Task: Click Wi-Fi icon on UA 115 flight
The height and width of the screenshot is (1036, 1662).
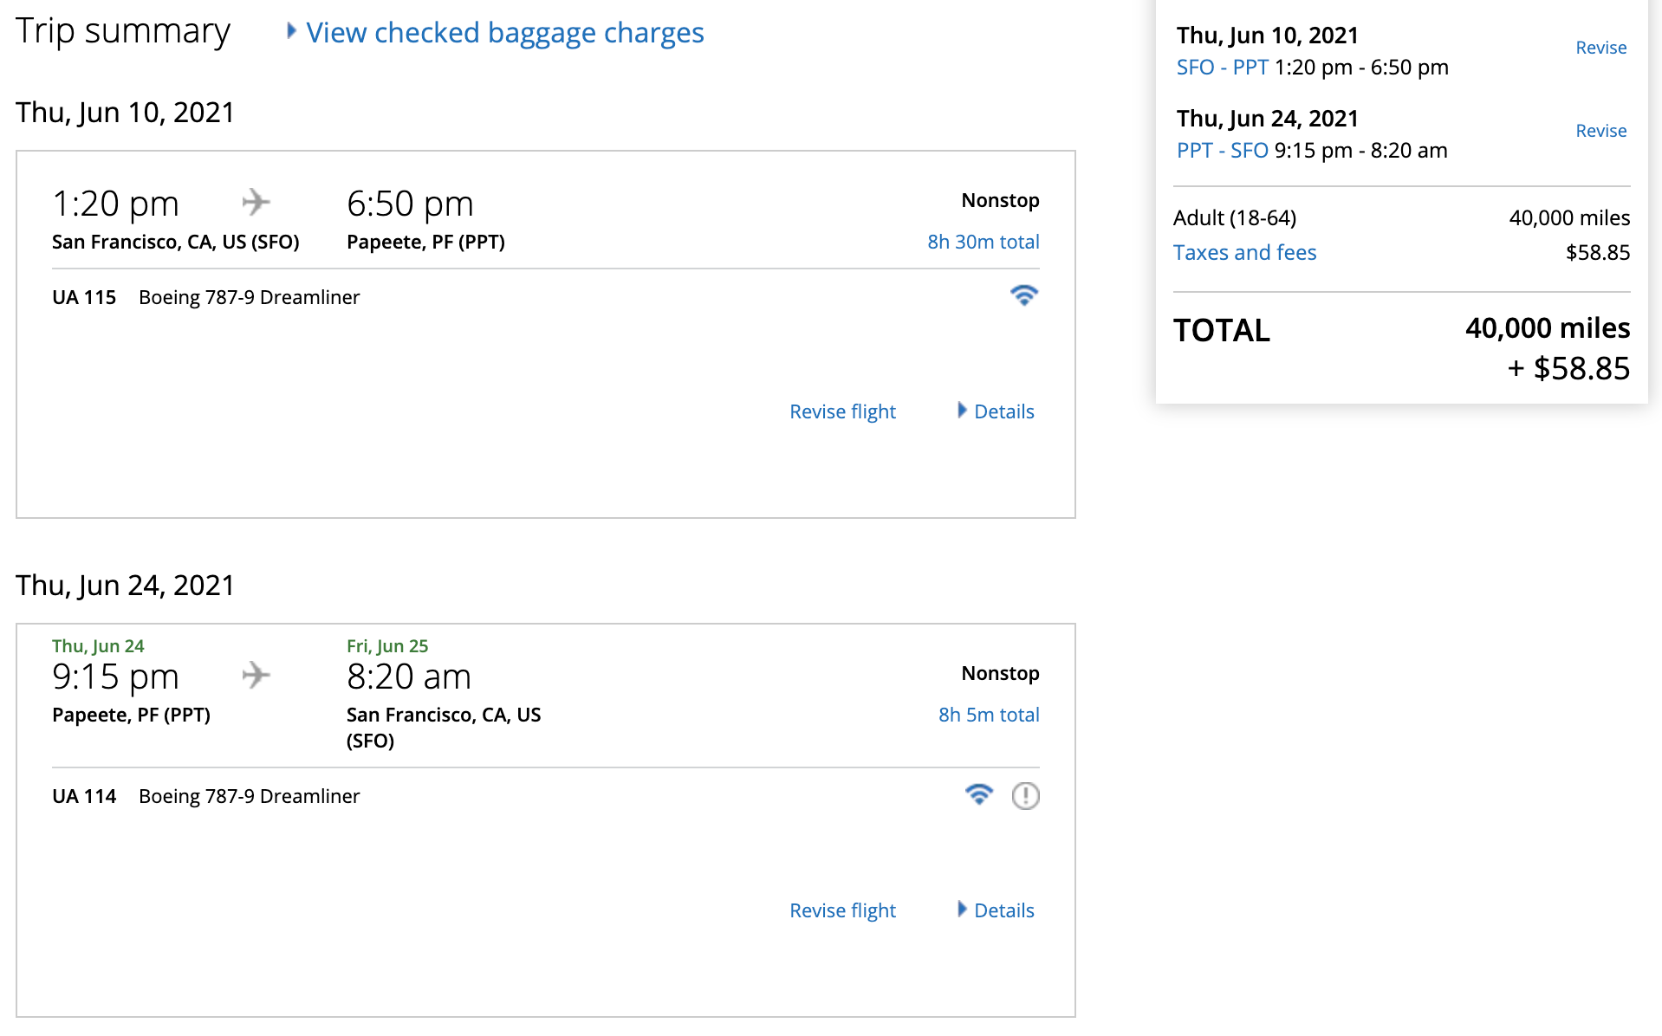Action: point(1023,295)
